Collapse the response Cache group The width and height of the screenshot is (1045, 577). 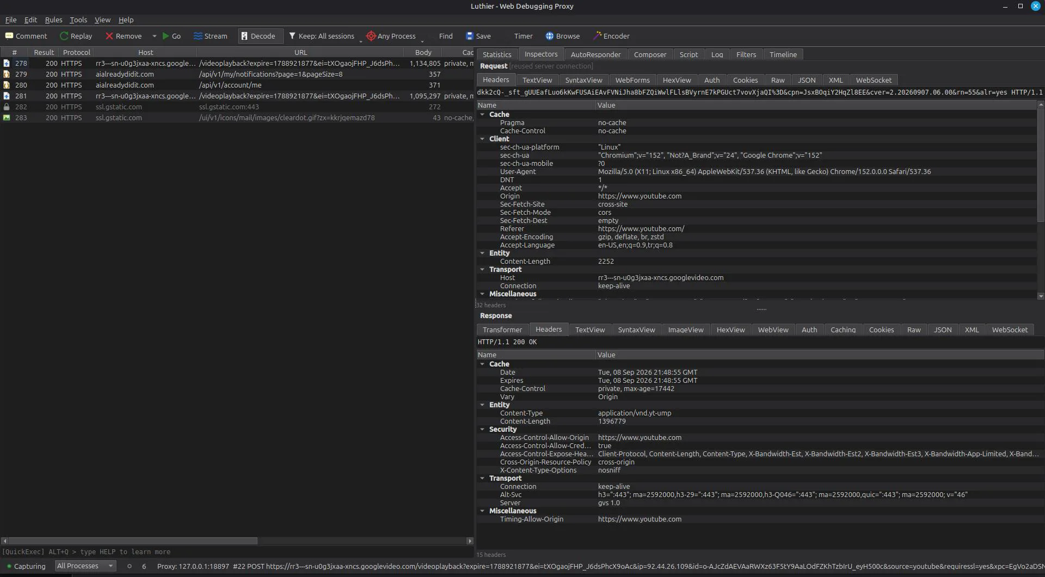click(482, 364)
